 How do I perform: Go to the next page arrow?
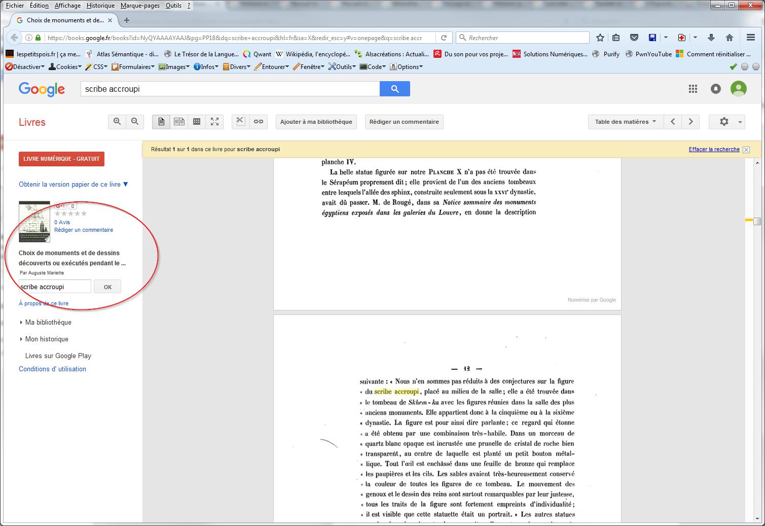click(690, 122)
